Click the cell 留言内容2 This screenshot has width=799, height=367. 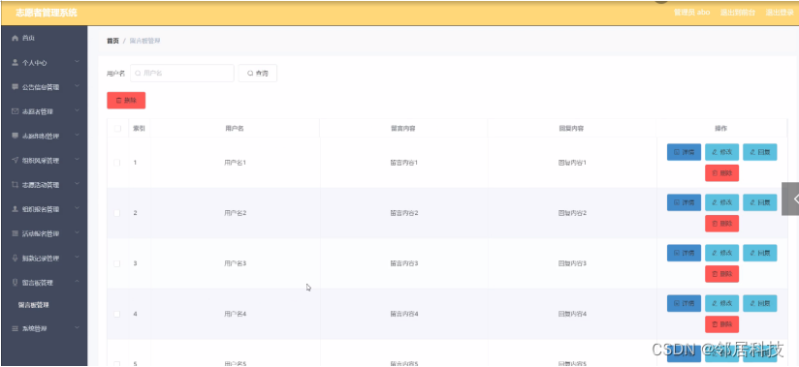pos(404,213)
